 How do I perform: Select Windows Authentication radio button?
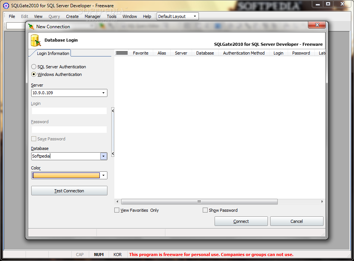tap(34, 74)
